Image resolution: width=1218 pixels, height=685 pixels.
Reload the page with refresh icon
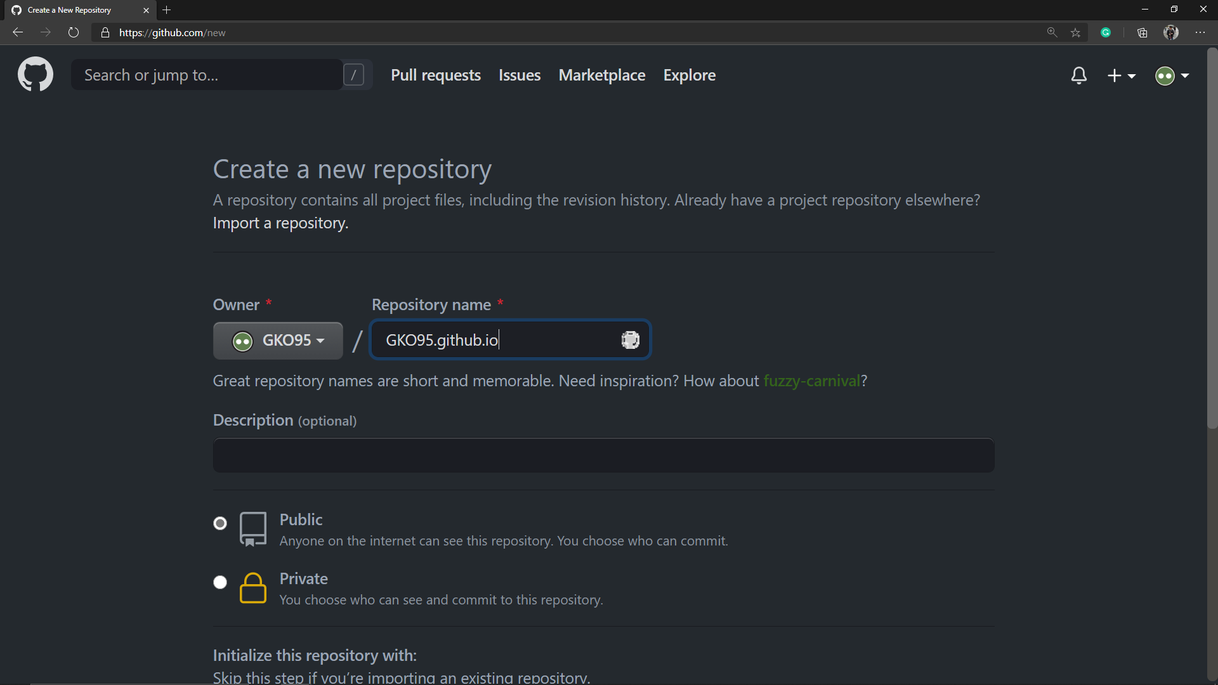pyautogui.click(x=74, y=32)
